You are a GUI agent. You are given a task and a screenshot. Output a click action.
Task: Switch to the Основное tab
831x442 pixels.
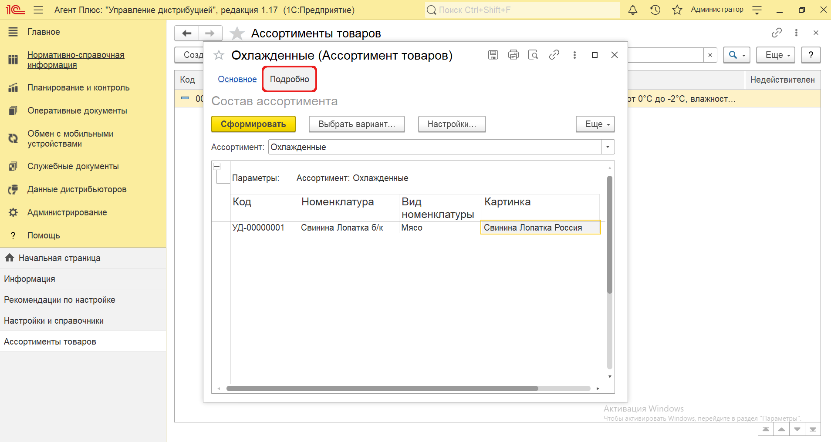[237, 79]
